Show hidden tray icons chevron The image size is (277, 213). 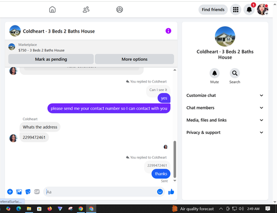(221, 209)
